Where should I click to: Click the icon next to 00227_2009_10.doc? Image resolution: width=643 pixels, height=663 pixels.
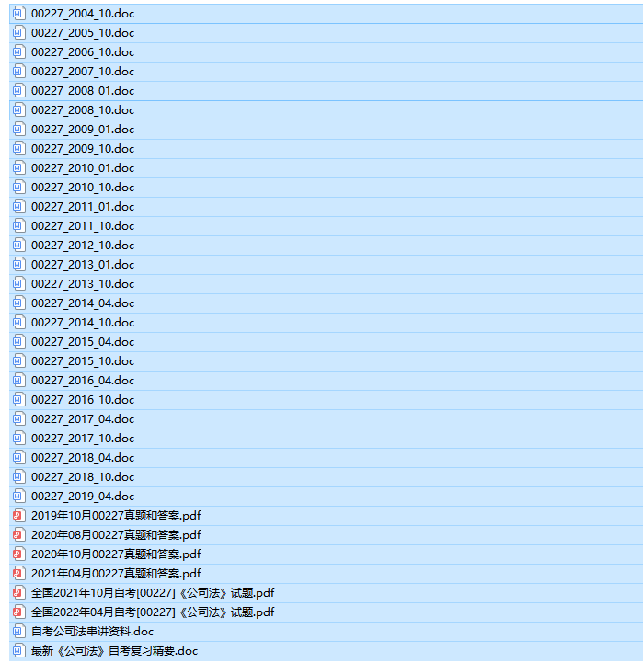(x=18, y=148)
